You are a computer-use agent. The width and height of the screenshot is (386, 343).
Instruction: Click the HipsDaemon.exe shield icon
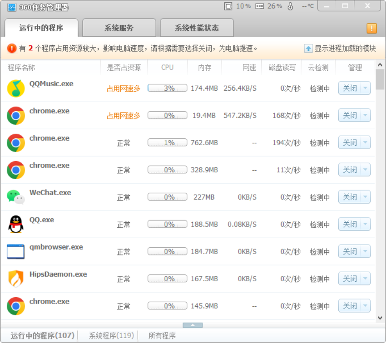tap(16, 279)
